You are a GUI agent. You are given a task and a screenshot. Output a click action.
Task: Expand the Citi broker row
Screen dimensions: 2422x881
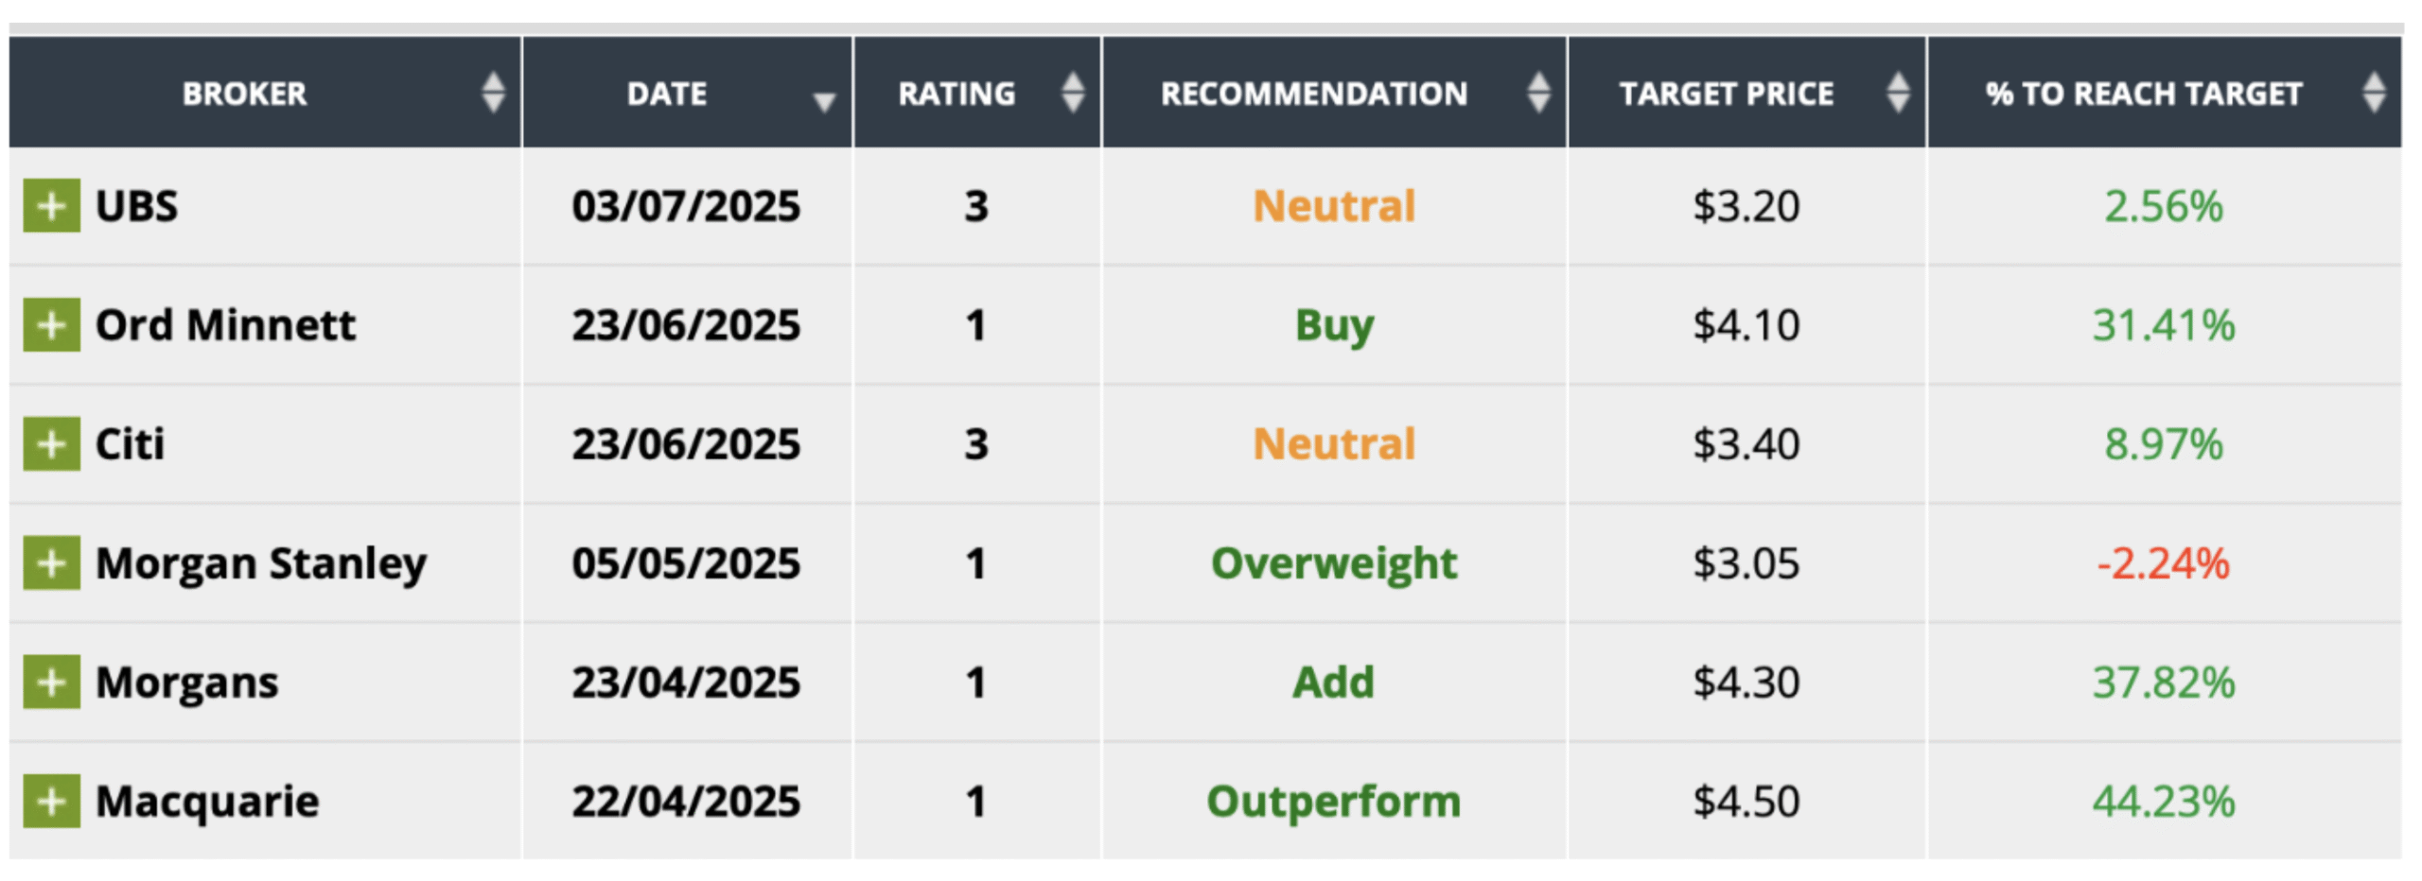pos(51,444)
